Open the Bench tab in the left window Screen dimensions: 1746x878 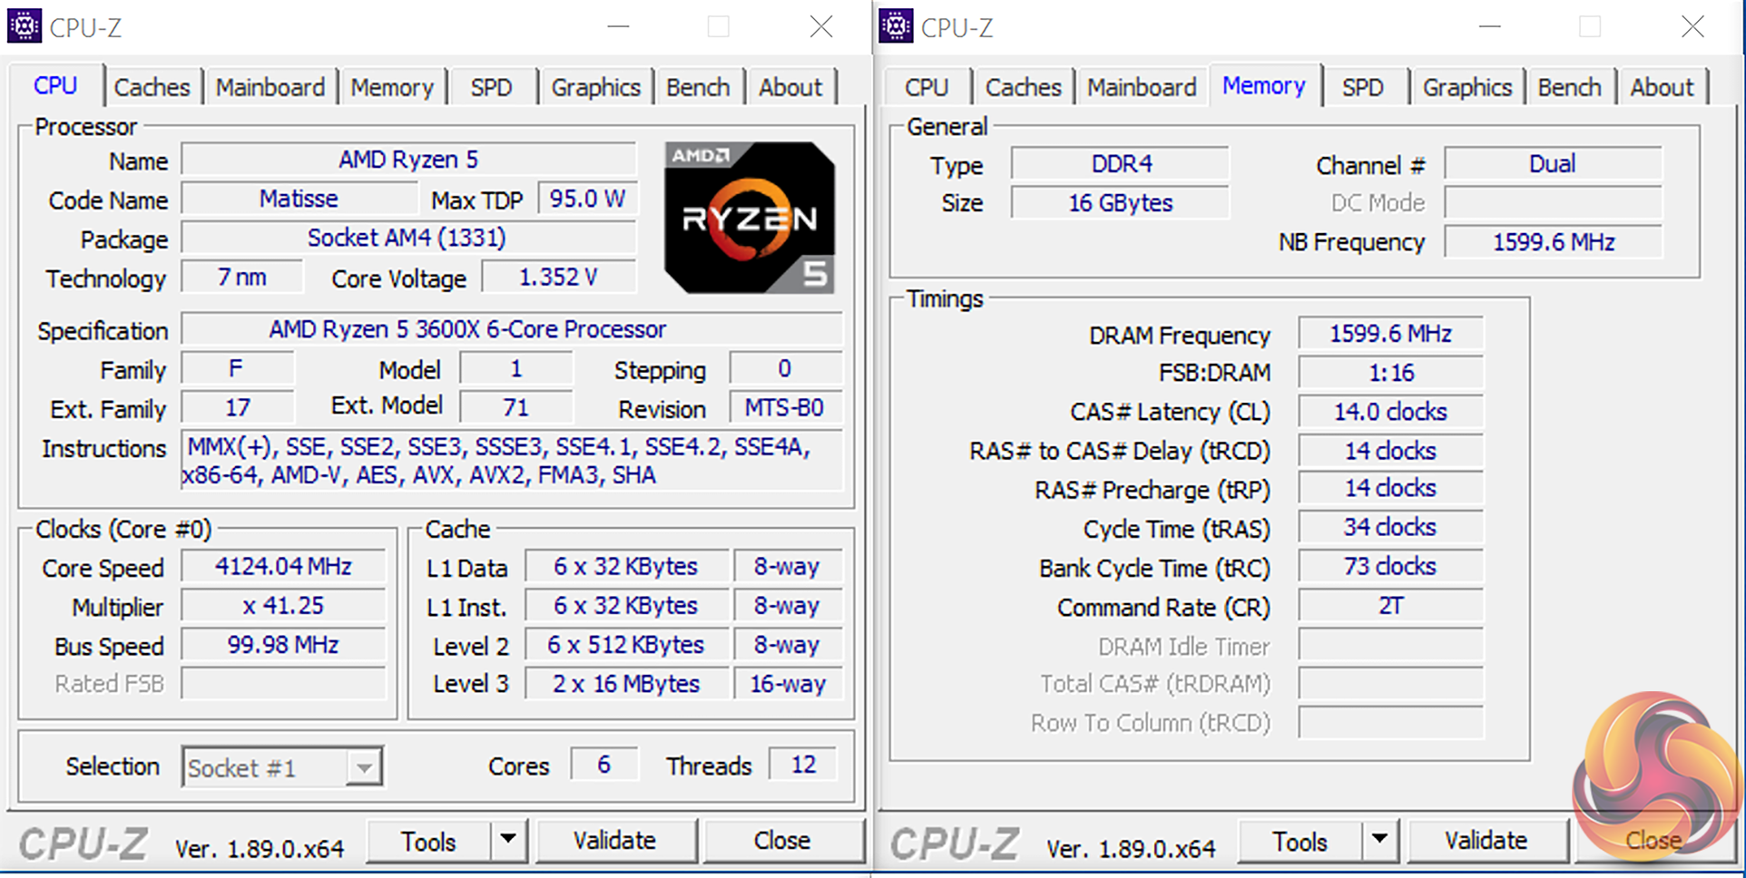click(x=698, y=87)
